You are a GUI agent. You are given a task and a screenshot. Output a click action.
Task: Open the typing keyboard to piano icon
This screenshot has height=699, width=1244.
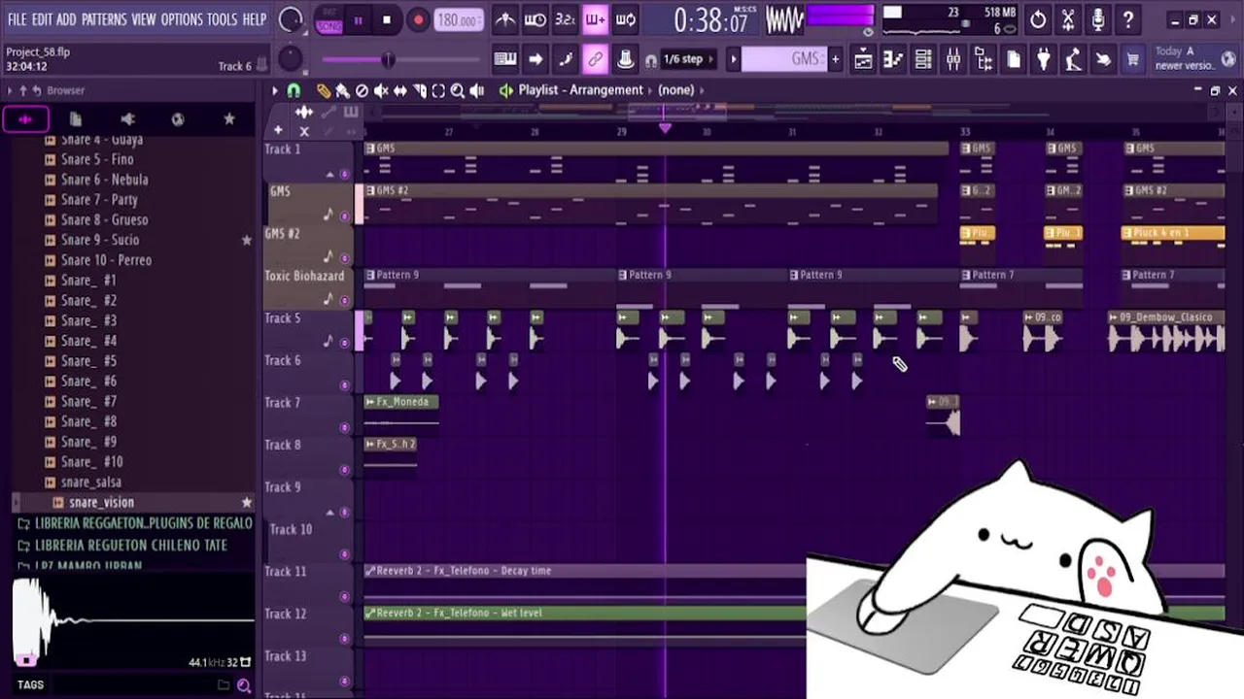(505, 59)
